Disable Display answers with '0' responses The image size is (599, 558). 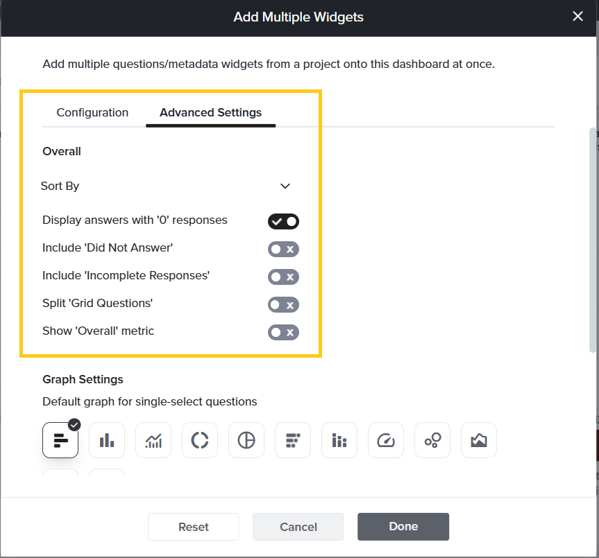tap(283, 222)
